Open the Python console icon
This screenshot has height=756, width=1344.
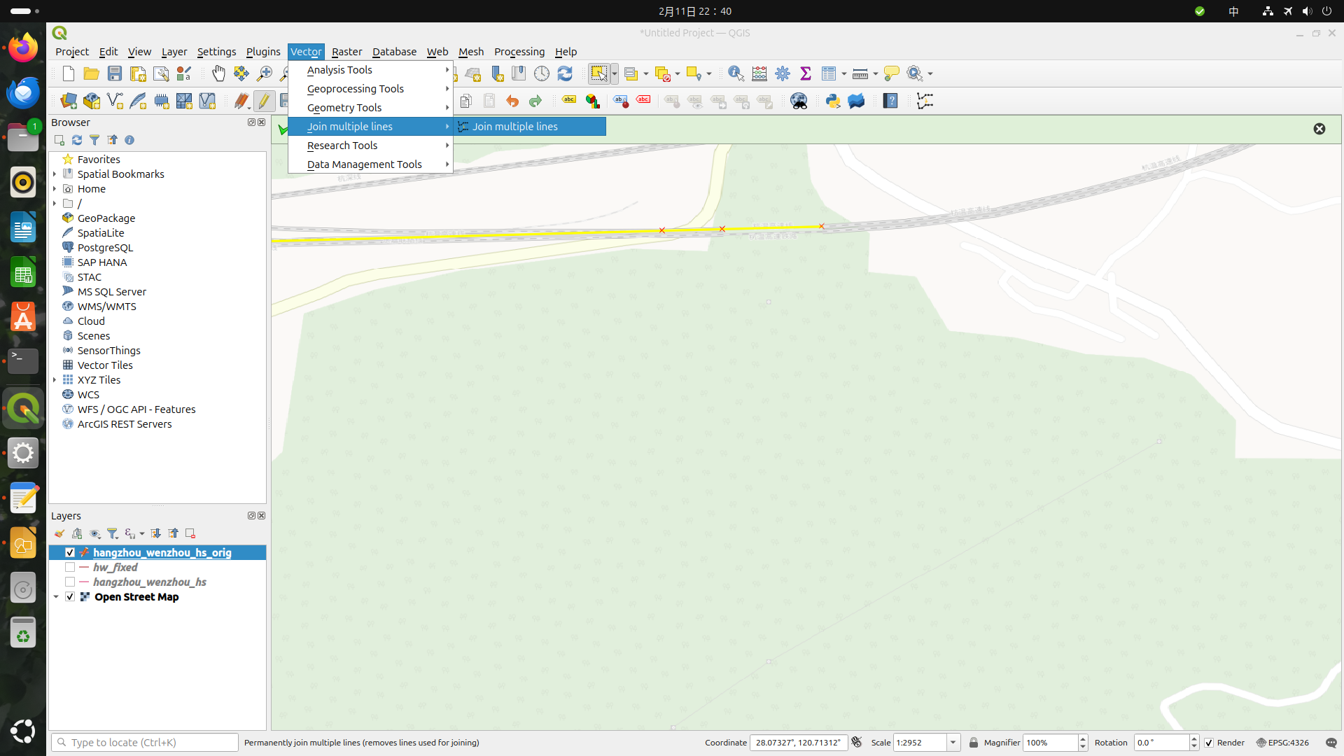pyautogui.click(x=832, y=101)
